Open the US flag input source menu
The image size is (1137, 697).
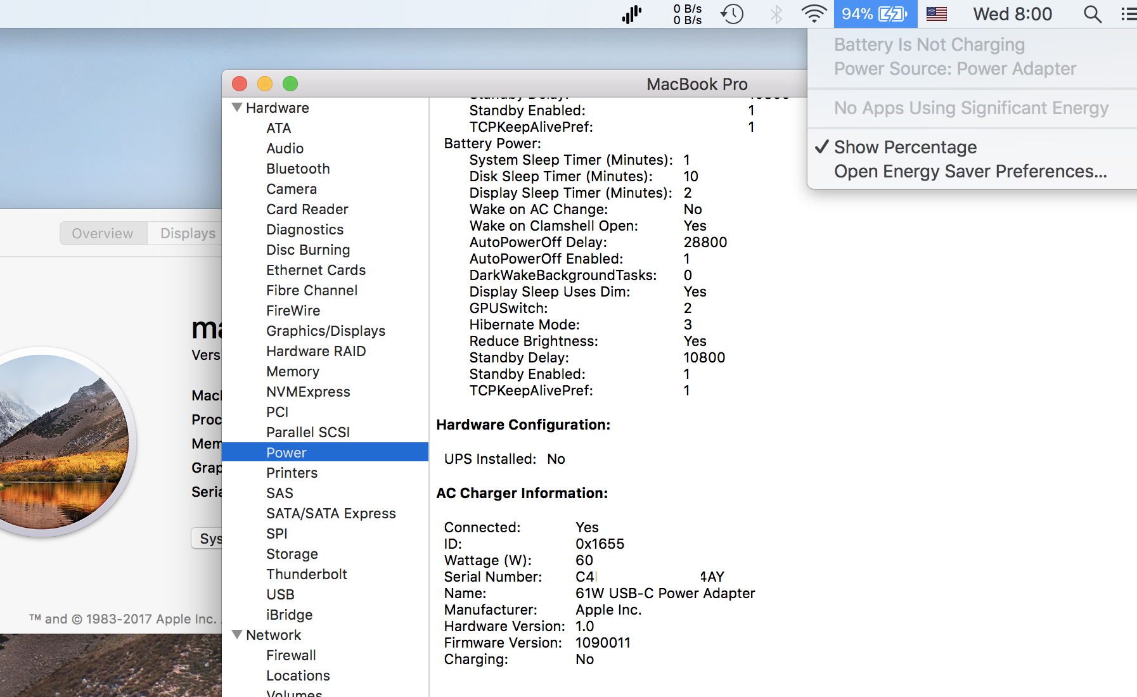937,14
